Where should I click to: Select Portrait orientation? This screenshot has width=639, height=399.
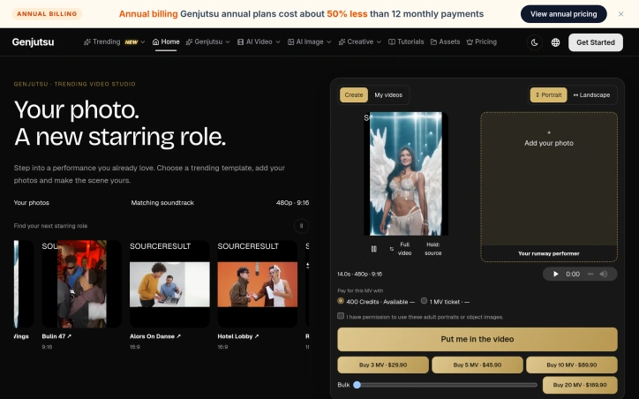click(x=548, y=95)
